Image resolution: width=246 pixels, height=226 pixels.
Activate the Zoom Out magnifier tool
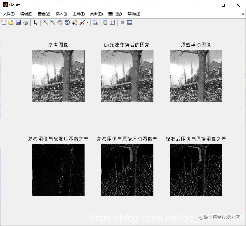[52, 22]
